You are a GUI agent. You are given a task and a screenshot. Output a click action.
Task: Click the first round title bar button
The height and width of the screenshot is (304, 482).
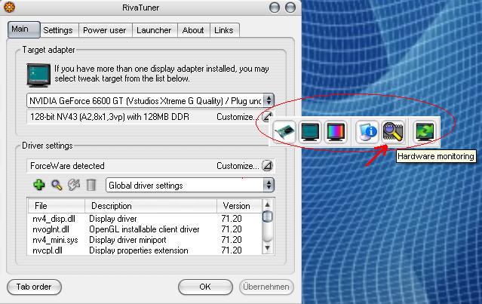(x=275, y=8)
